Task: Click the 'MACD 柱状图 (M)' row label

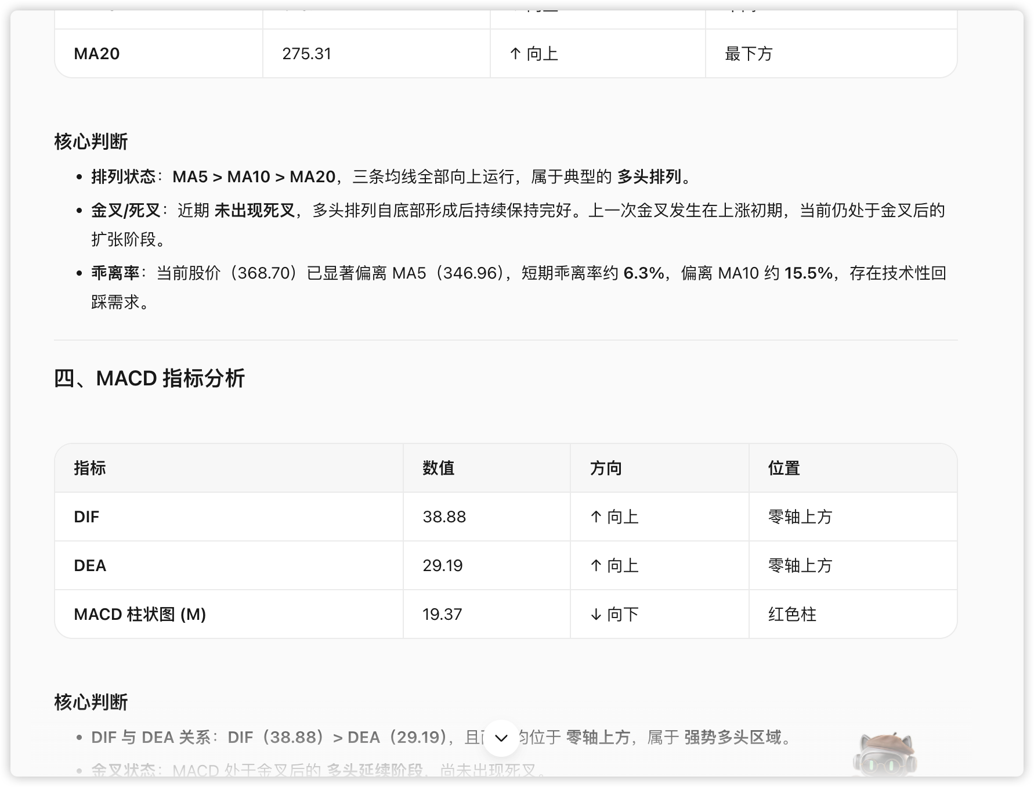Action: (x=140, y=614)
